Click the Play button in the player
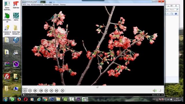Screen dimensions: 185x104 [x=25, y=90]
